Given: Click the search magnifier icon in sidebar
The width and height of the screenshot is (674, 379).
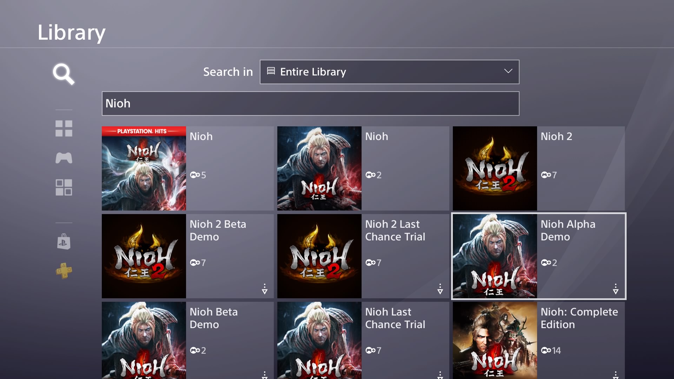Looking at the screenshot, I should 64,74.
